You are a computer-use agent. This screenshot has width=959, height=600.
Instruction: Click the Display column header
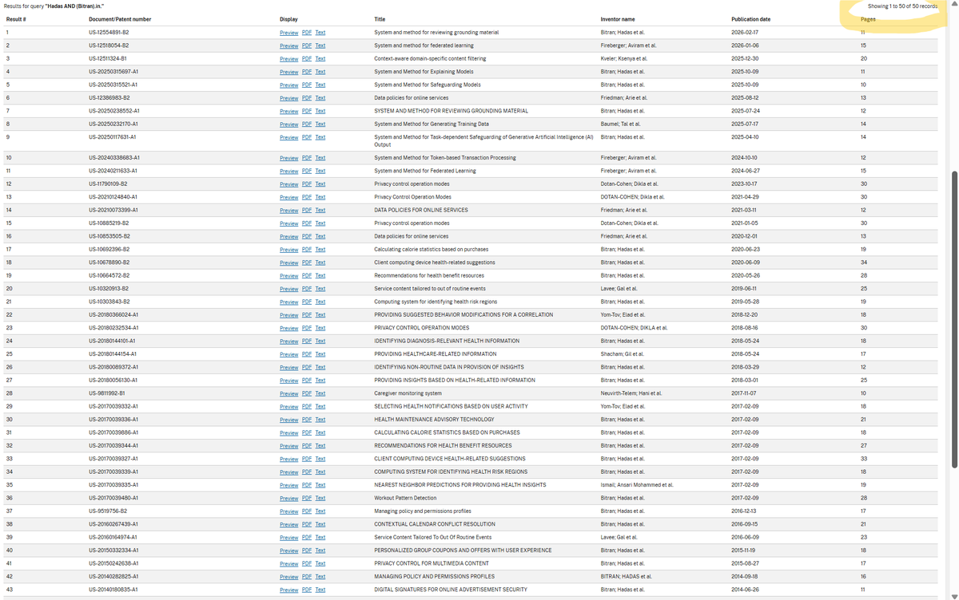(x=288, y=19)
